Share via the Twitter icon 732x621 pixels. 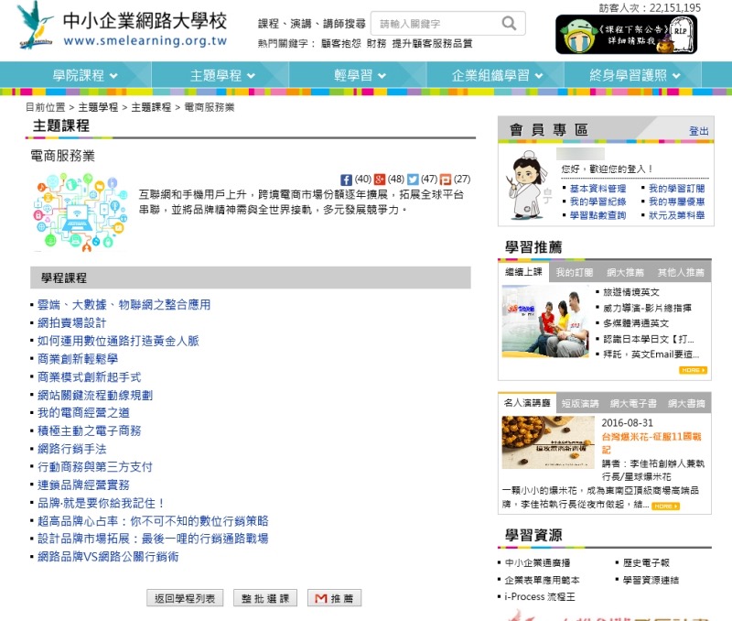click(x=413, y=180)
